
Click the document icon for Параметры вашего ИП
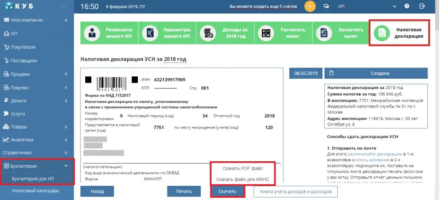point(150,33)
